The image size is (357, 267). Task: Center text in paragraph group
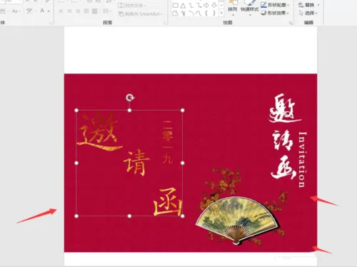69,11
